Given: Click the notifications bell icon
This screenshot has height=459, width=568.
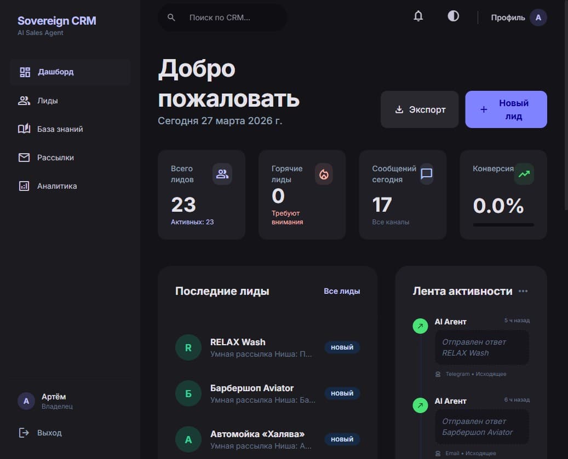Looking at the screenshot, I should (418, 16).
